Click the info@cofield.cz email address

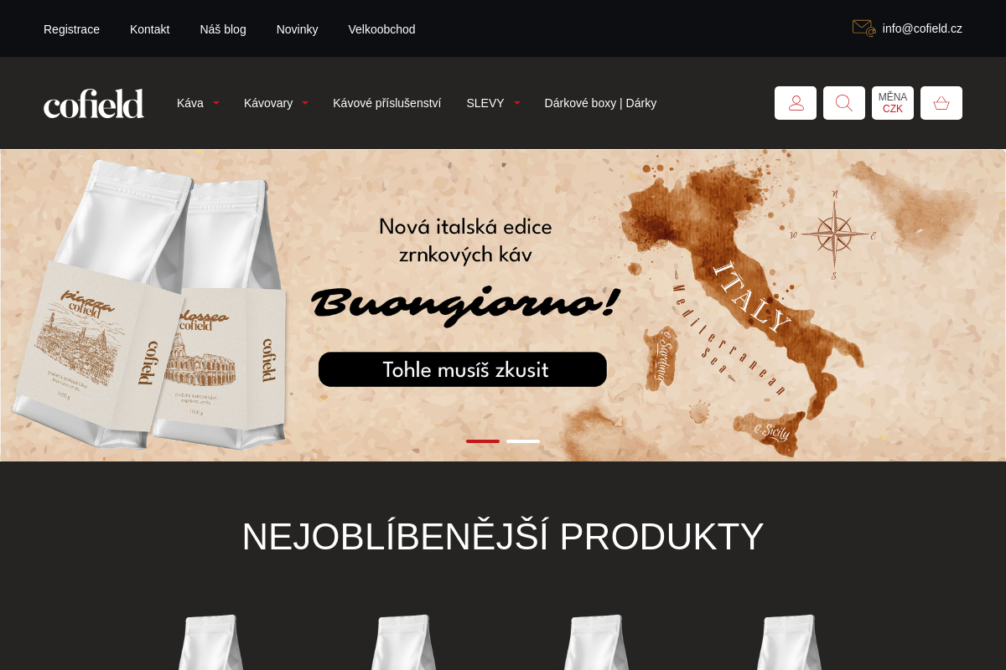[x=922, y=28]
